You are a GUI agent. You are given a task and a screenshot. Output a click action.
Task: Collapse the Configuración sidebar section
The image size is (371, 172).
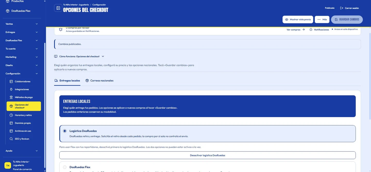click(x=22, y=73)
